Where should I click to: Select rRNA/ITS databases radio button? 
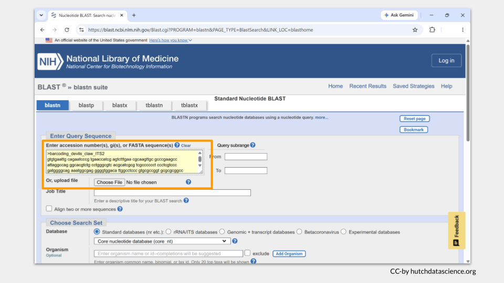(x=169, y=232)
